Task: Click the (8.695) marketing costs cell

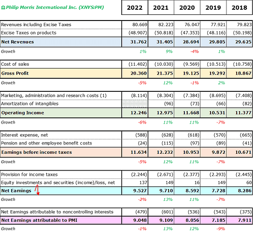Action: (218, 96)
